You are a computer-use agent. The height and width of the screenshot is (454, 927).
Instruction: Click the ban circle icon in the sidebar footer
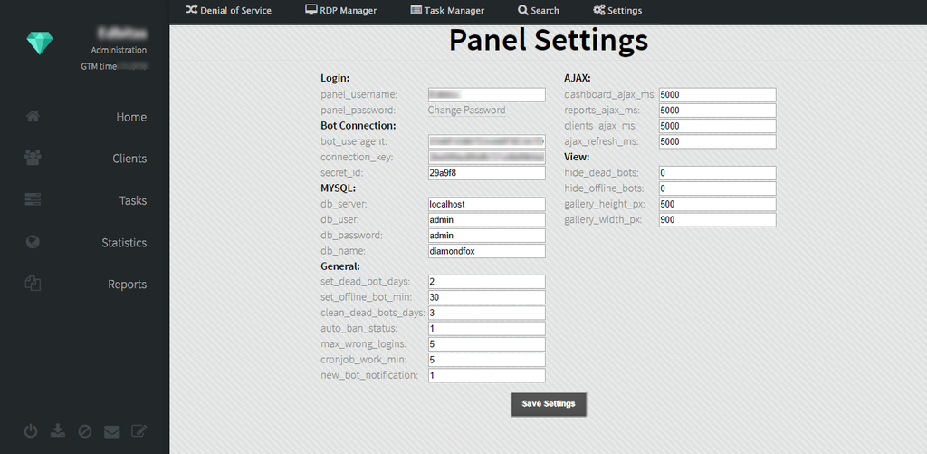(84, 431)
